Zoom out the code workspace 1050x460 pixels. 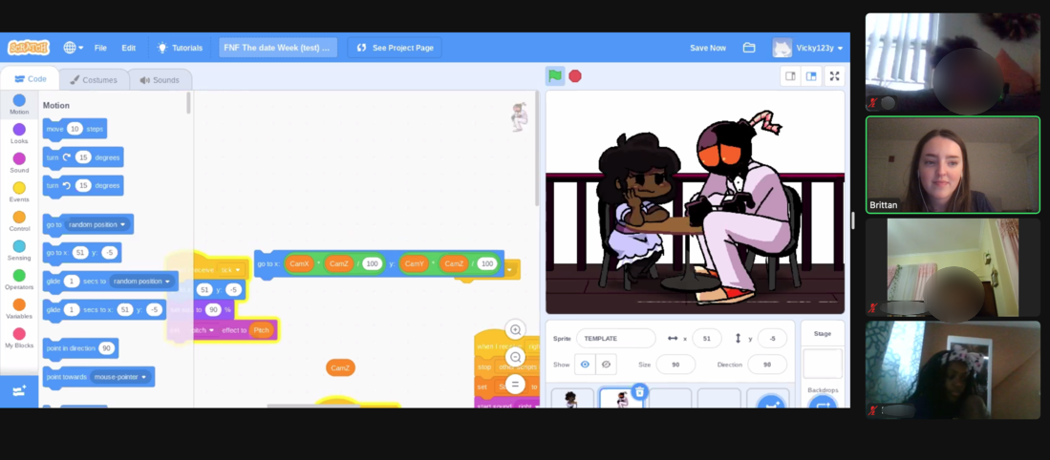[515, 357]
